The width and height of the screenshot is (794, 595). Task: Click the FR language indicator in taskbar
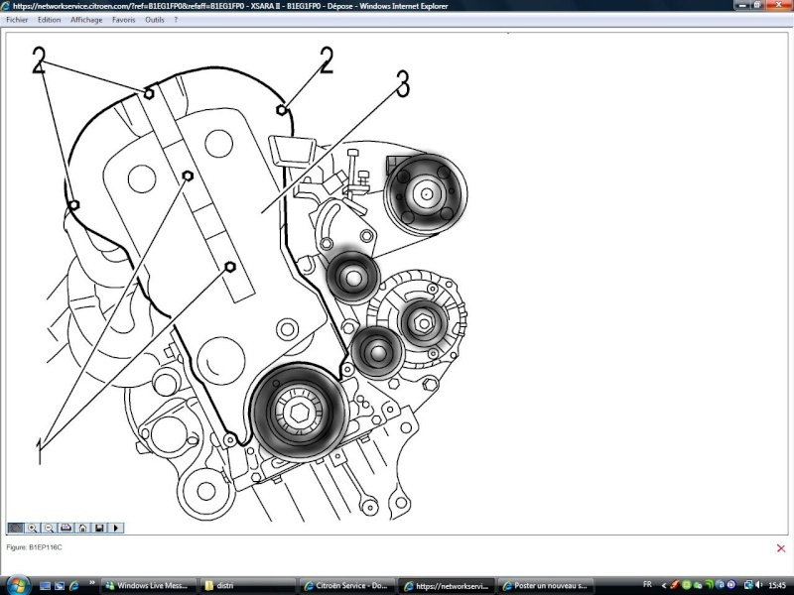coord(648,585)
